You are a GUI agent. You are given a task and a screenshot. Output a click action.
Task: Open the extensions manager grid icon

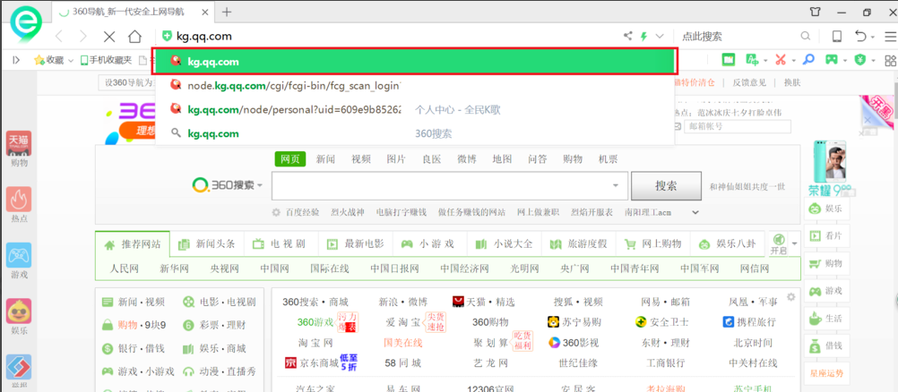pos(891,59)
